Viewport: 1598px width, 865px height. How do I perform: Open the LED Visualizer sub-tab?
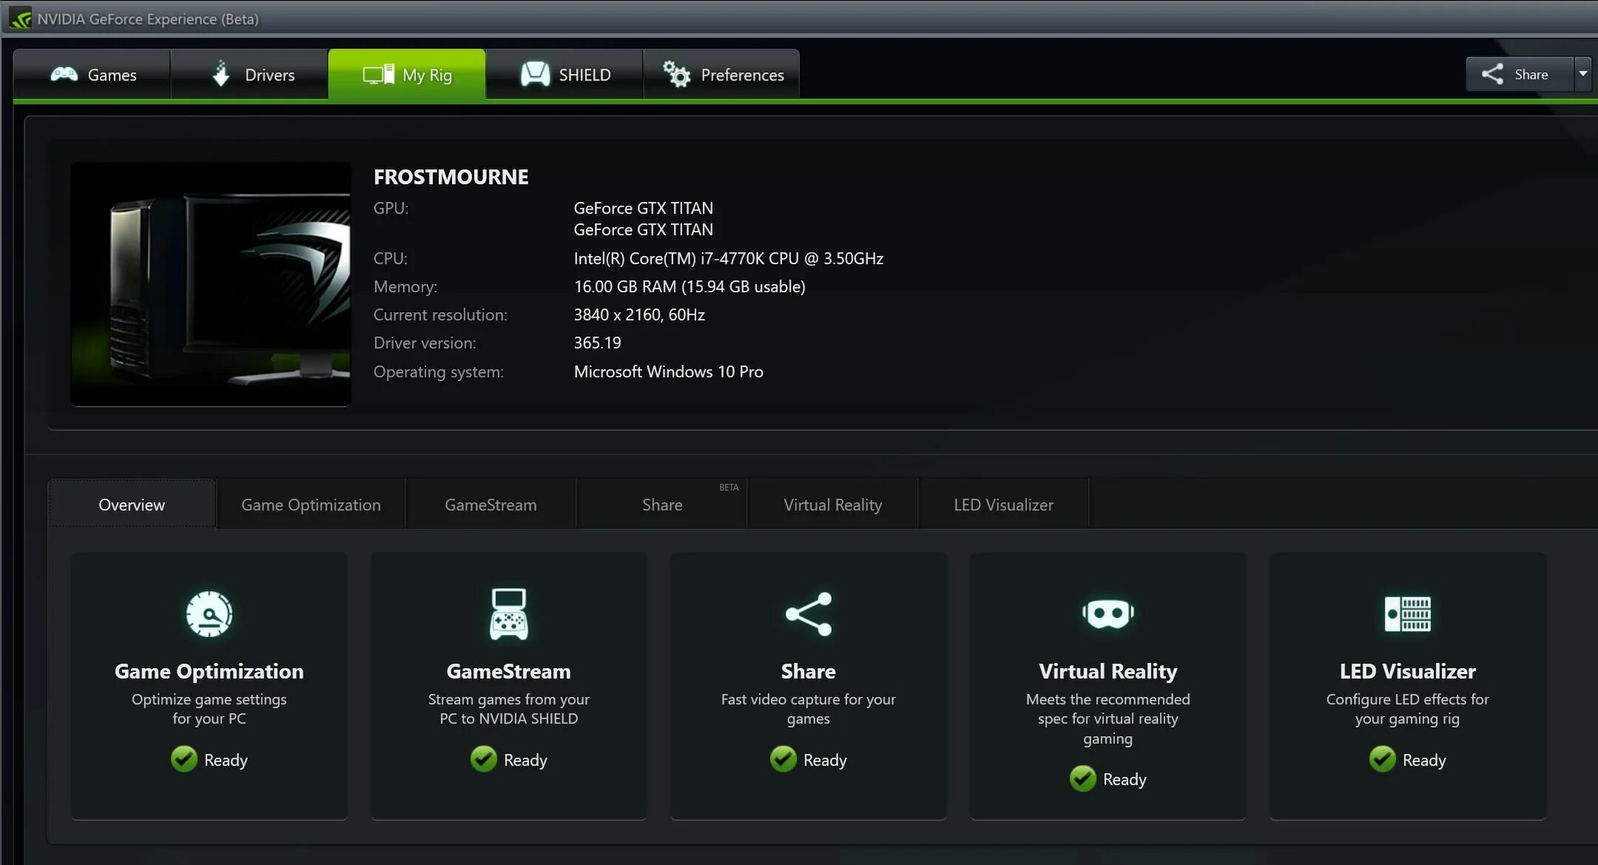pos(1004,505)
